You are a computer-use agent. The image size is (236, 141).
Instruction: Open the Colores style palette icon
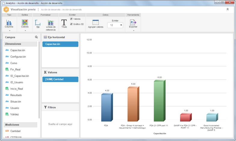[25, 22]
